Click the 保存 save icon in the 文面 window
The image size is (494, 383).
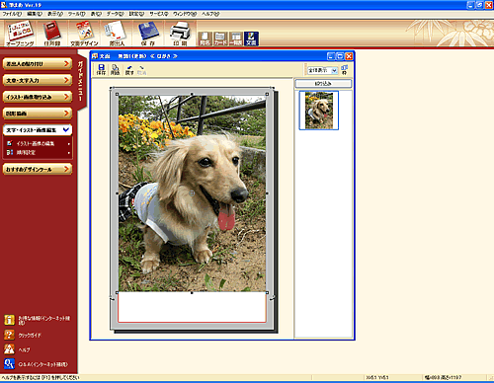101,69
